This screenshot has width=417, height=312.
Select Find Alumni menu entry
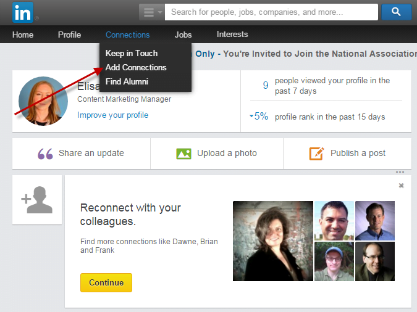[x=127, y=81]
